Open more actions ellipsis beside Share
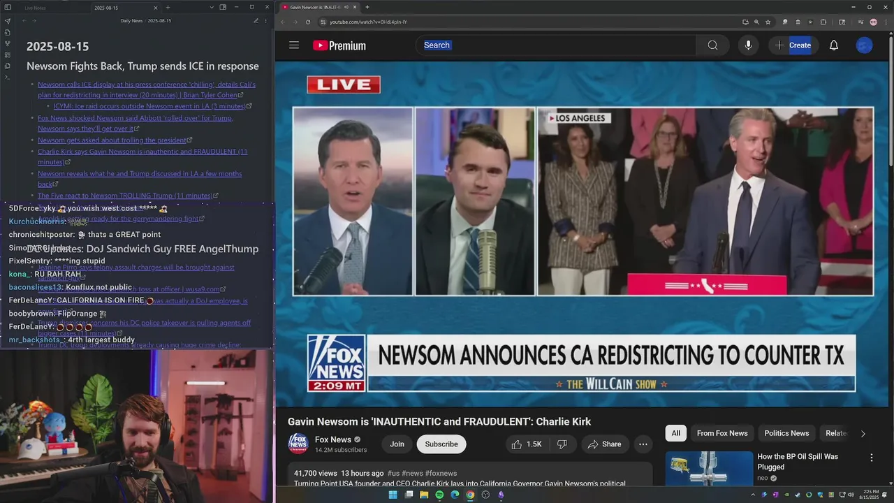 pyautogui.click(x=643, y=444)
